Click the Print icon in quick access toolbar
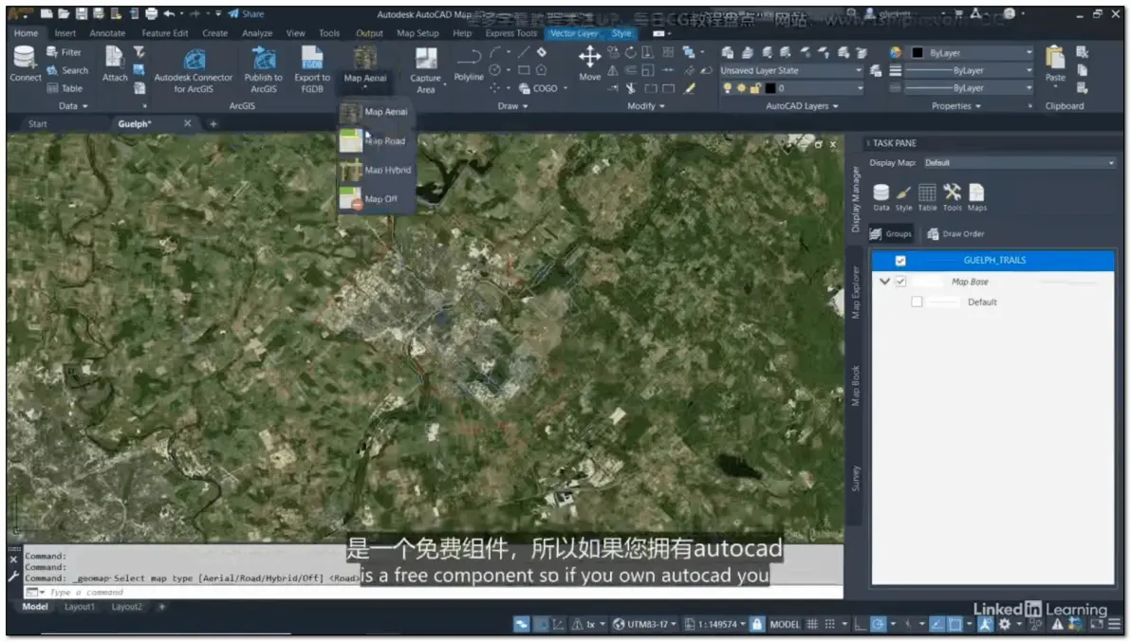 151,13
